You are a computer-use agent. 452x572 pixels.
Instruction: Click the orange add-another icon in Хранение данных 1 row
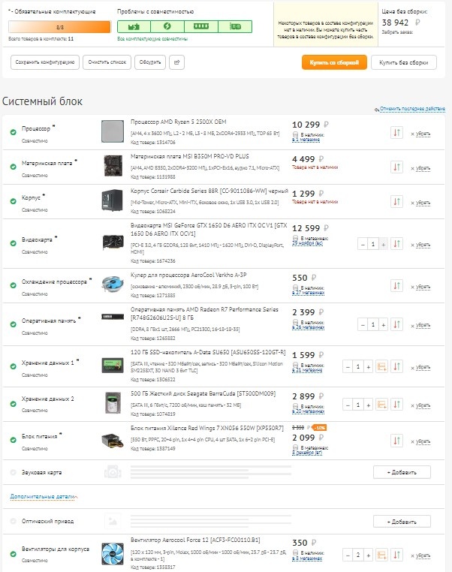[381, 366]
